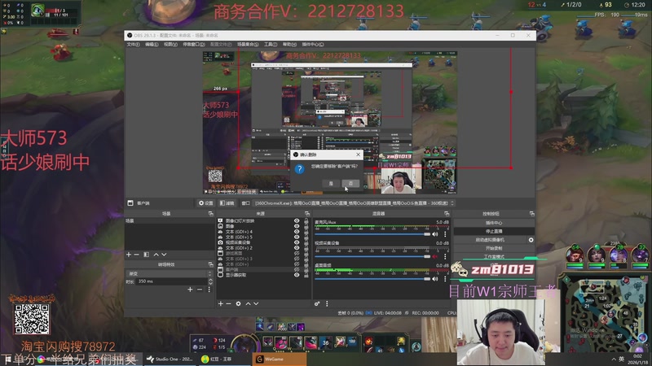Screen dimensions: 652x366
Task: Open source properties gear in the Sources panel
Action: (x=238, y=303)
